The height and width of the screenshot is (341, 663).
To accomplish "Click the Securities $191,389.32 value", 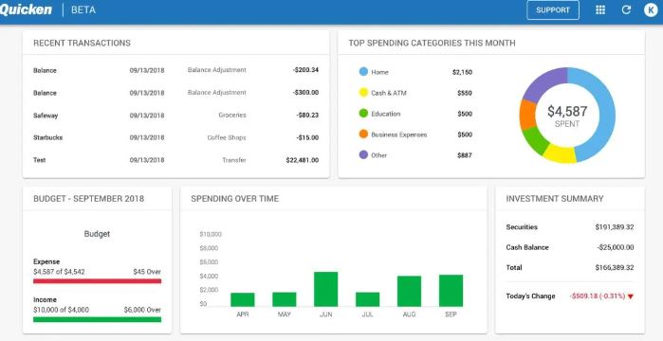I will [x=615, y=227].
